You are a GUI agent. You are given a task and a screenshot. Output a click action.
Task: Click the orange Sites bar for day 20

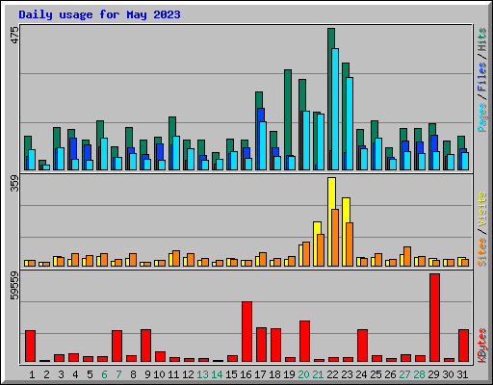click(306, 254)
